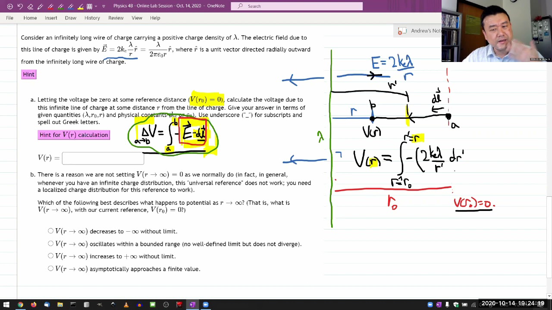The height and width of the screenshot is (310, 552).
Task: Open the green chat app taskbar icon
Action: tap(153, 305)
